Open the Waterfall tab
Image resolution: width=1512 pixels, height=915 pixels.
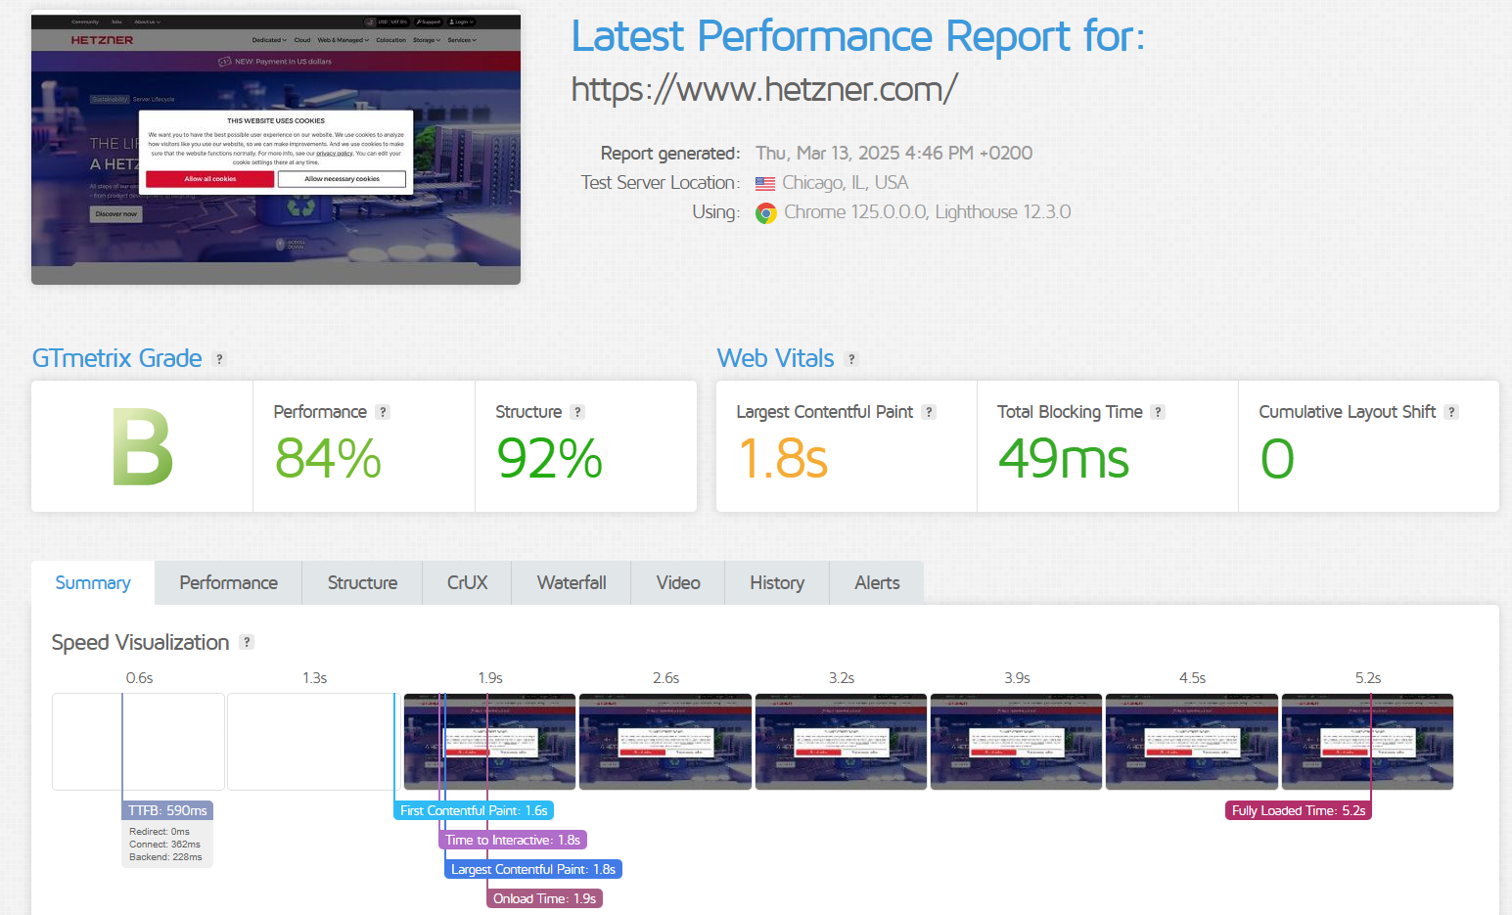pyautogui.click(x=572, y=583)
